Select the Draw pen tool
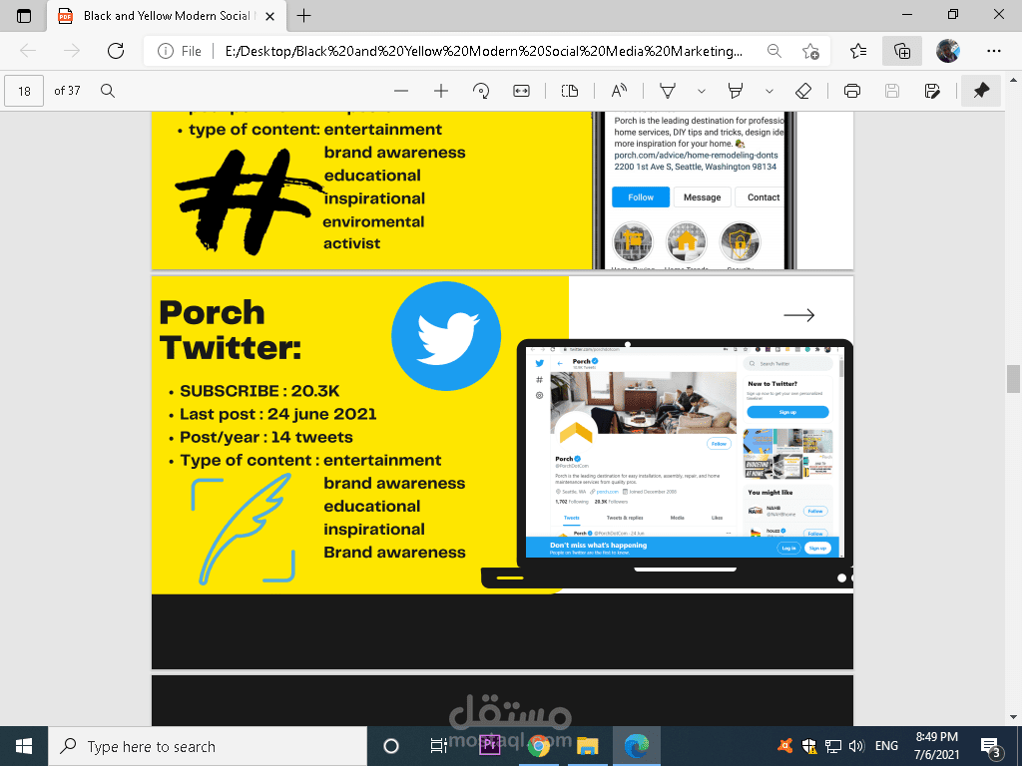Viewport: 1022px width, 766px height. [668, 91]
